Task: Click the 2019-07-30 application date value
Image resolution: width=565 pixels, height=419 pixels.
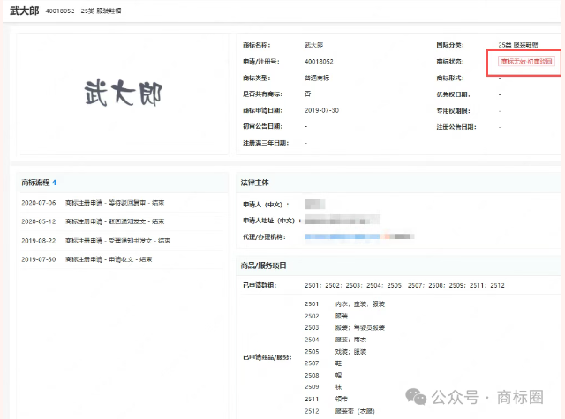Action: pos(321,110)
